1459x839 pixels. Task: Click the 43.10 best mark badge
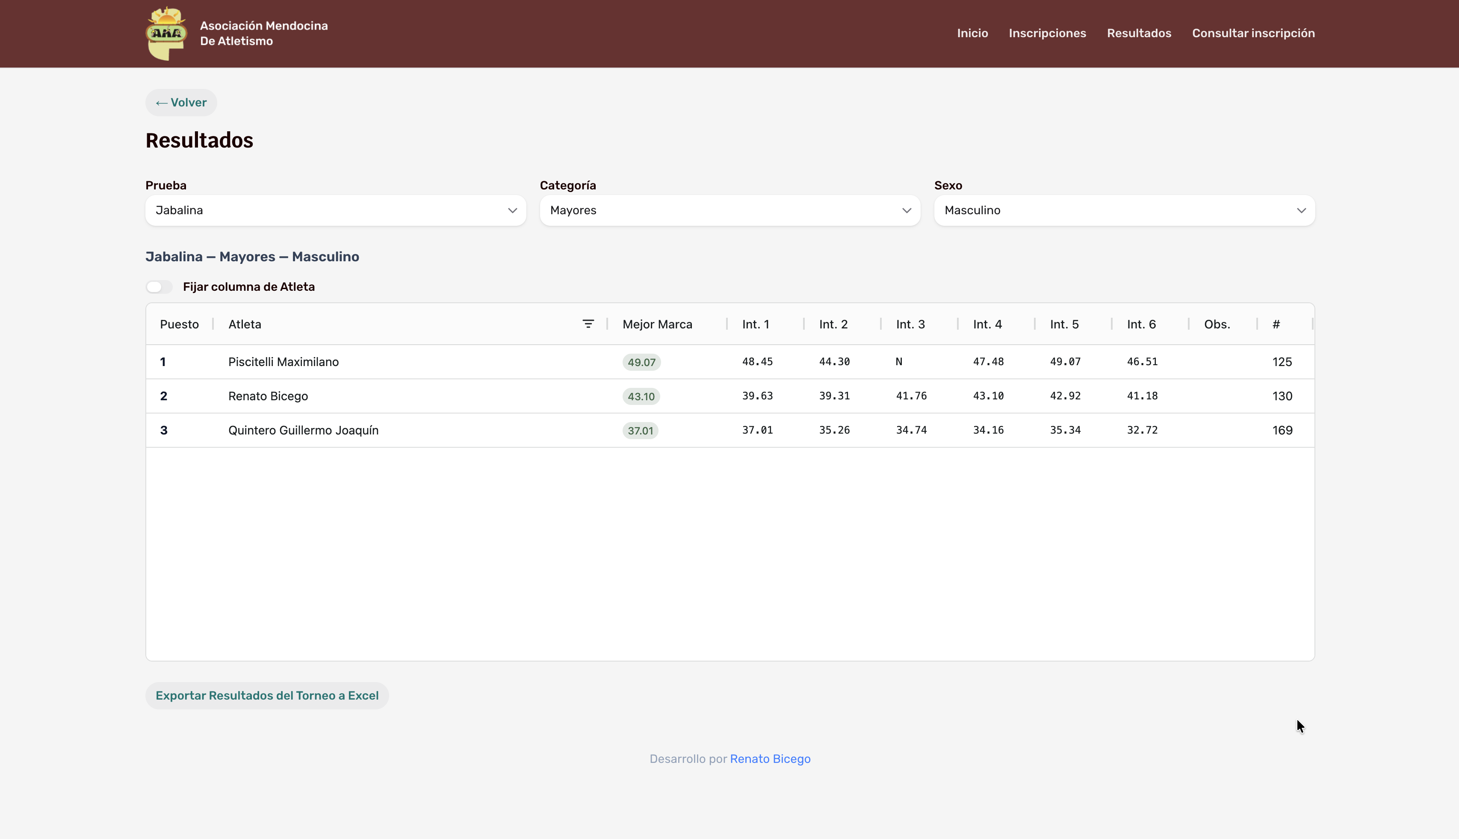pos(641,396)
